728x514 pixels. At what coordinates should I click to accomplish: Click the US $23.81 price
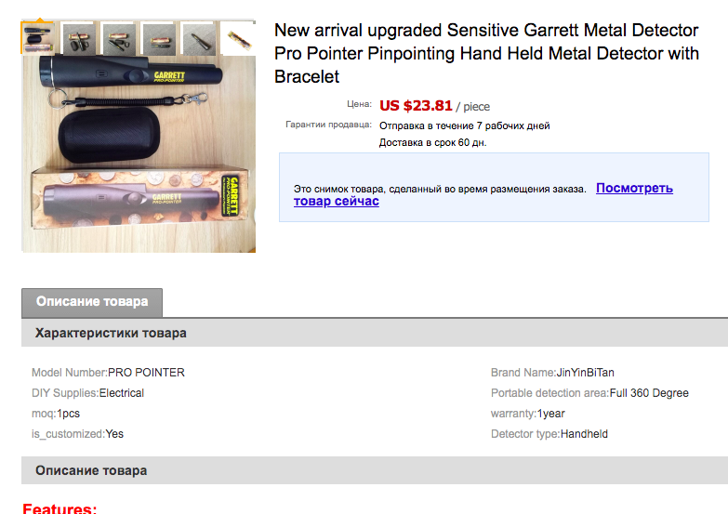(416, 106)
